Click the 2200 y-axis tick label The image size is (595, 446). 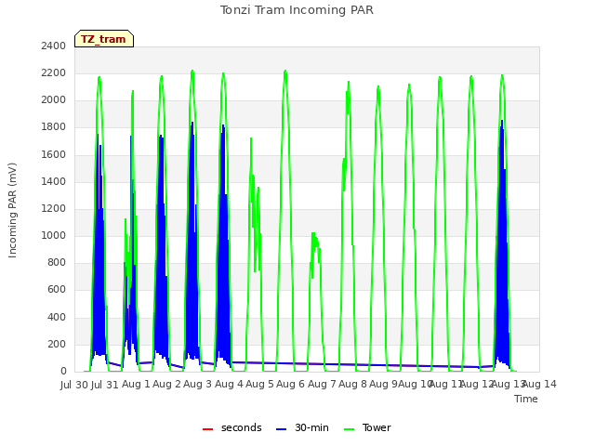tap(54, 72)
